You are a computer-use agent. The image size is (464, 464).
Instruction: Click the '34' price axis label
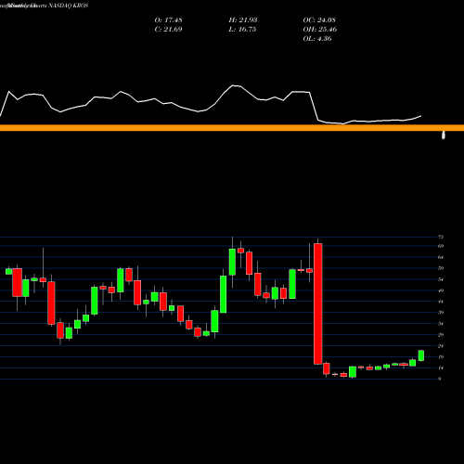click(x=441, y=324)
